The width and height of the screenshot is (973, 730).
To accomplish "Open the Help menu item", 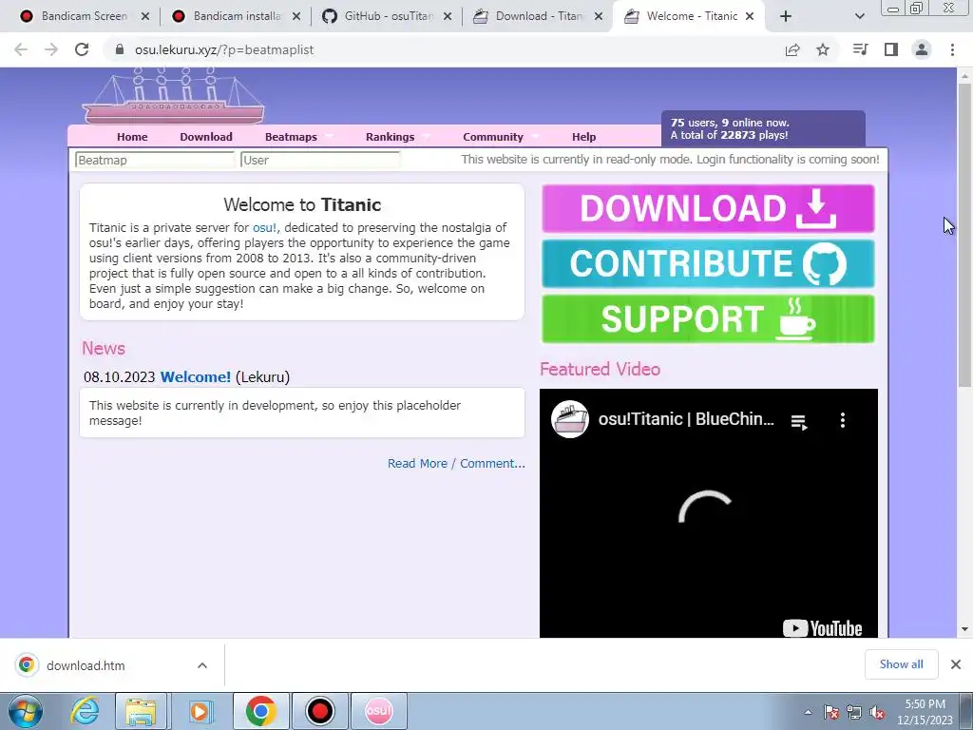I will (x=584, y=137).
